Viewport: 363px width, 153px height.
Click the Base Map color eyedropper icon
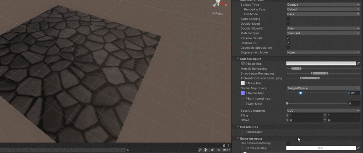358,64
